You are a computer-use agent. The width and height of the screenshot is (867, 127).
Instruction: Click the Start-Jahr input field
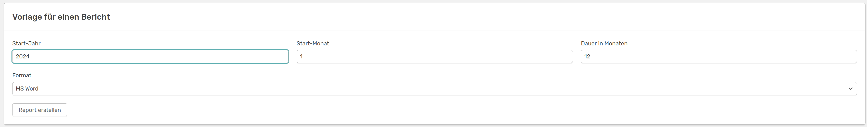tap(150, 57)
